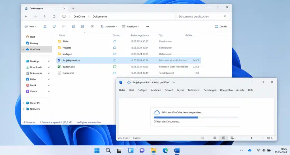Screen dimensions: 290x155
Task: Expand the Netzwerk tree node
Action: [x=23, y=109]
